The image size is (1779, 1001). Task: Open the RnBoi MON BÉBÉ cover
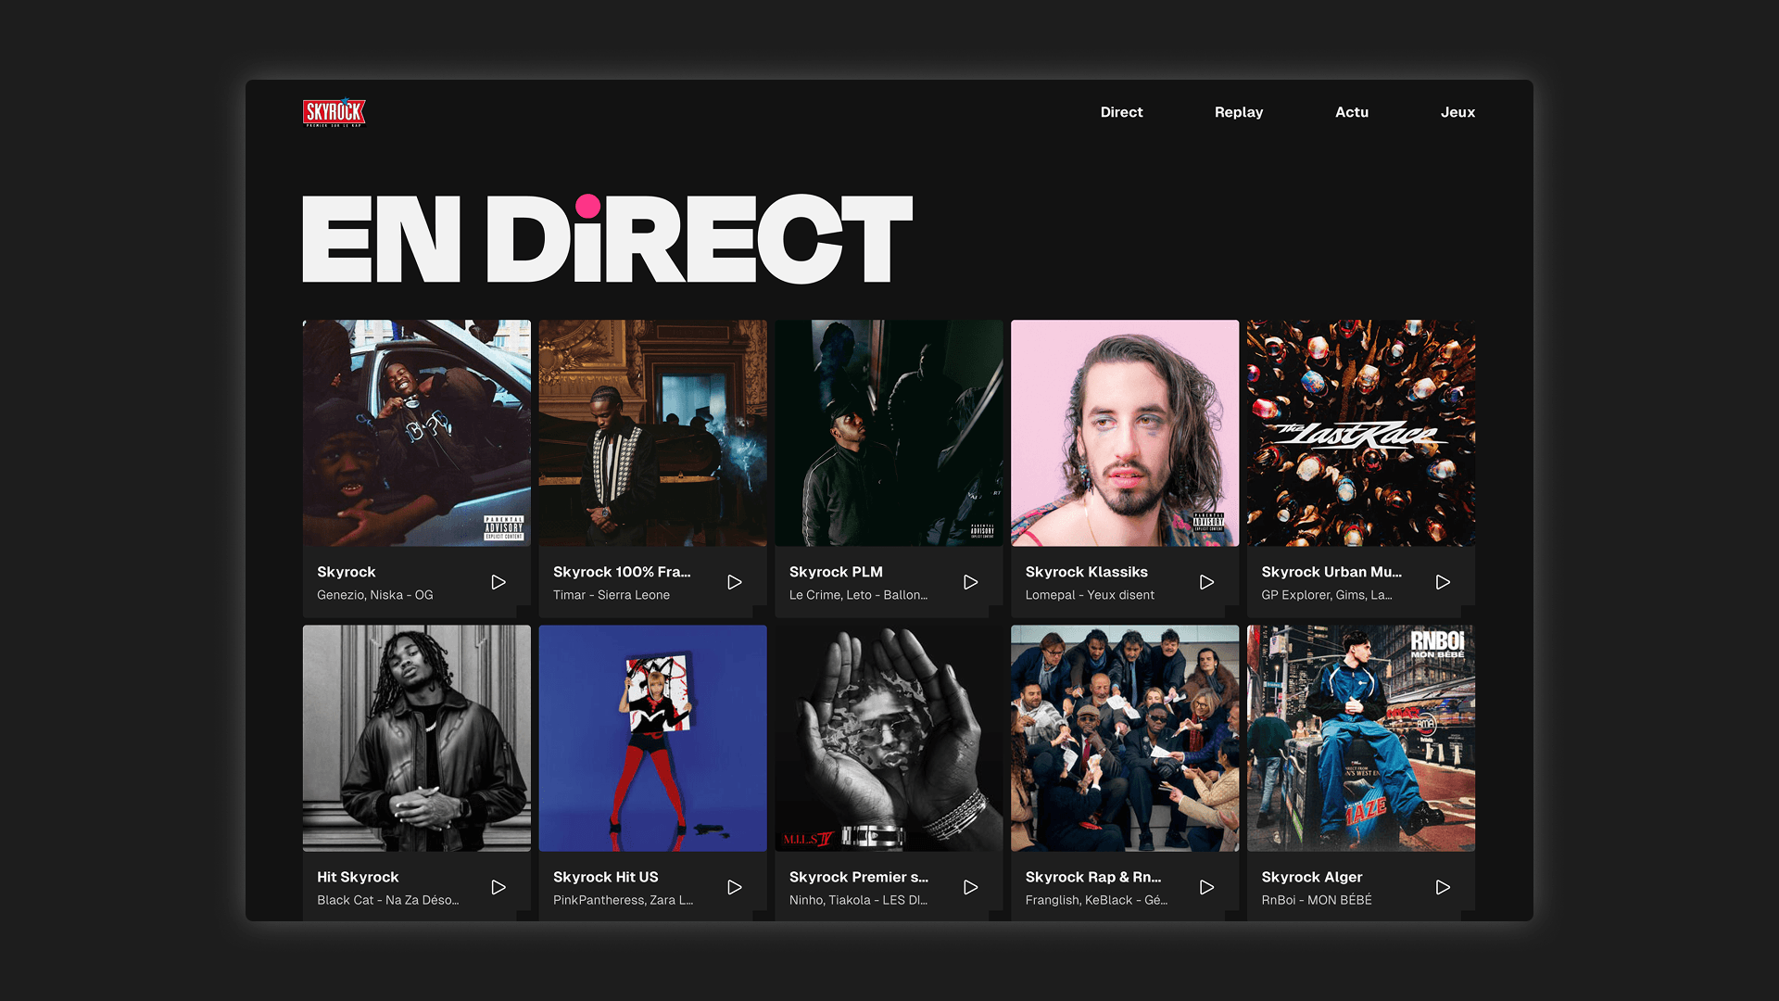click(1361, 738)
